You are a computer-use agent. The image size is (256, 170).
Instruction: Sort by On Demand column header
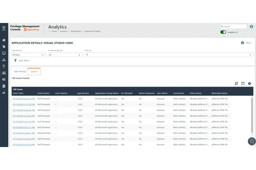click(127, 93)
